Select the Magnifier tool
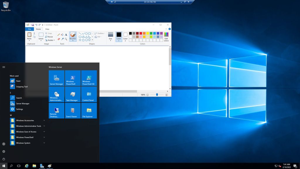Viewport: 300px width, 169px height. tap(66, 39)
